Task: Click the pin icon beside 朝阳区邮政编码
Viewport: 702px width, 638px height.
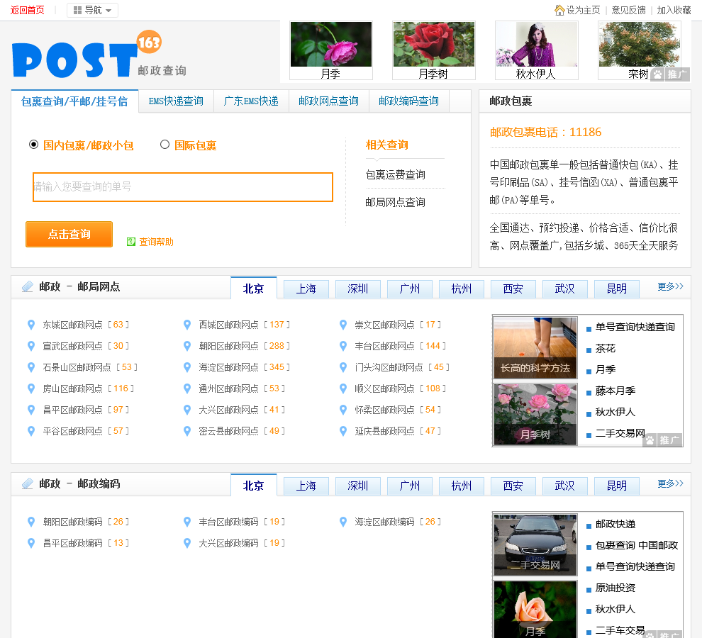Action: tap(31, 522)
